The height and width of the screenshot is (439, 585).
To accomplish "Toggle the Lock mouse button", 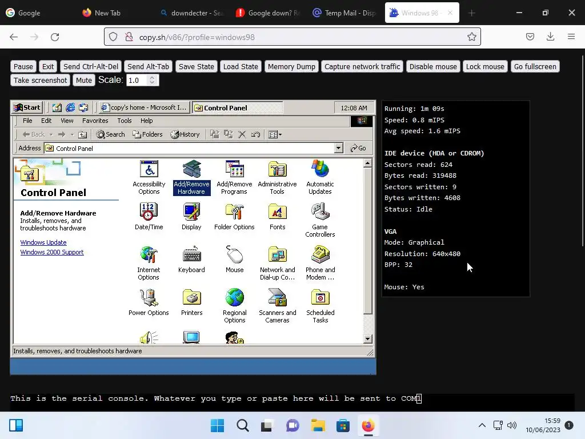I will [x=485, y=66].
